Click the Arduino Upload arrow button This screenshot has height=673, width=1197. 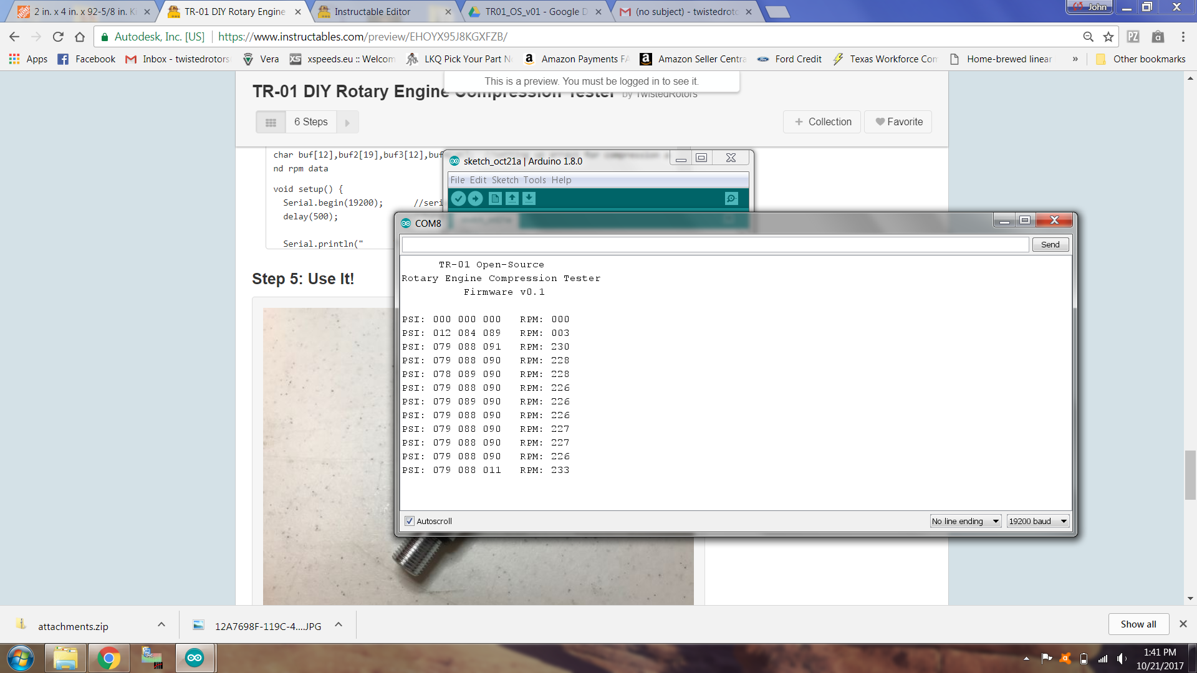coord(475,198)
